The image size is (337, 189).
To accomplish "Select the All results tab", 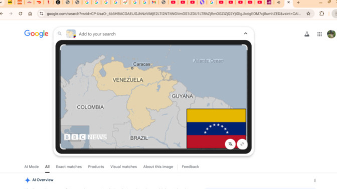I will click(47, 166).
